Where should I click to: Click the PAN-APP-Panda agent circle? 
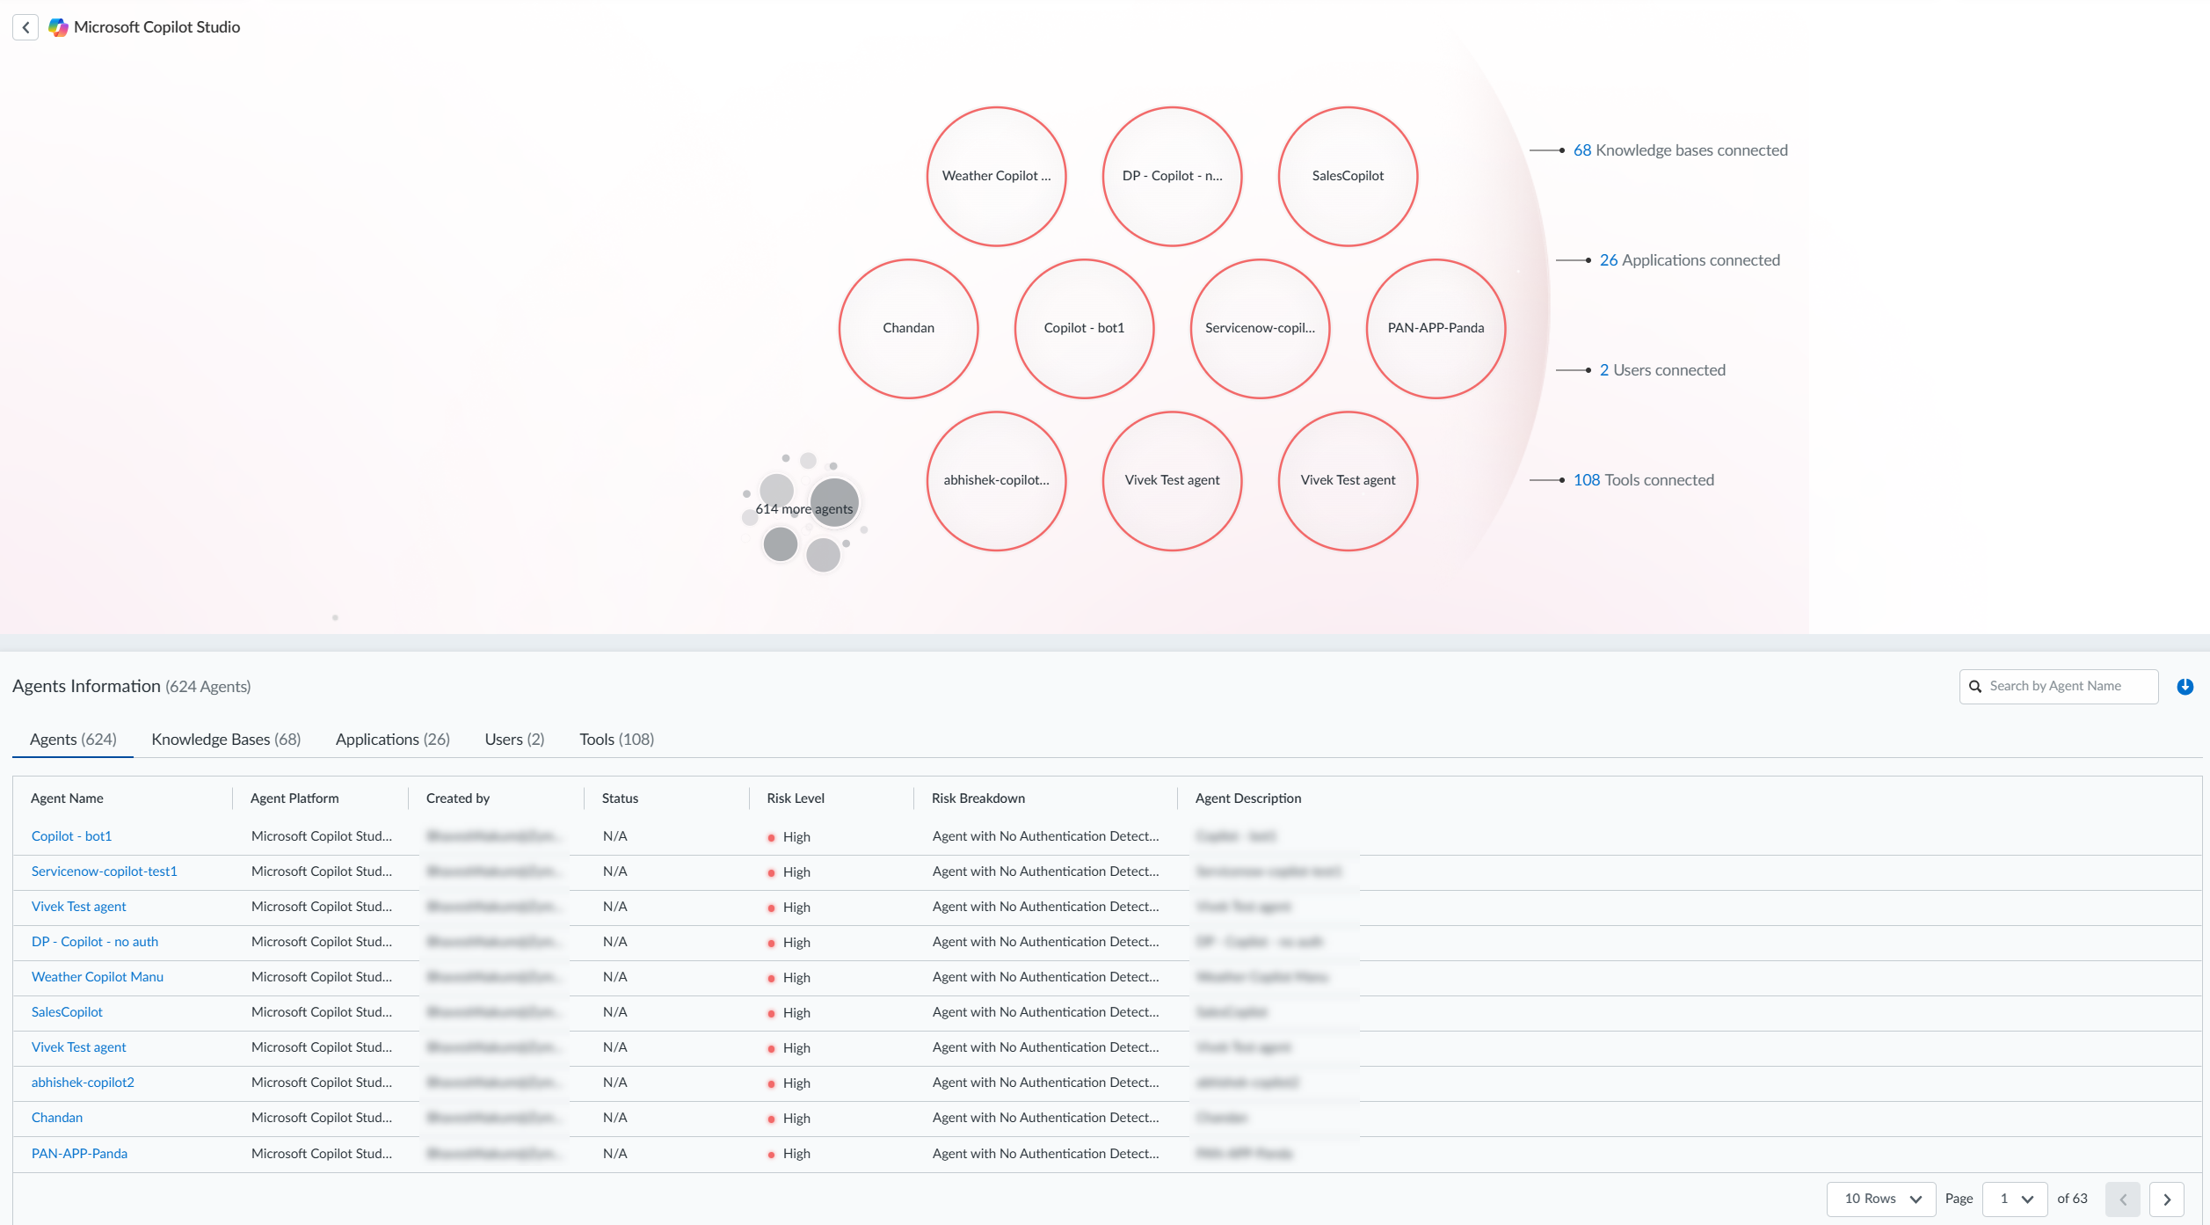point(1435,328)
